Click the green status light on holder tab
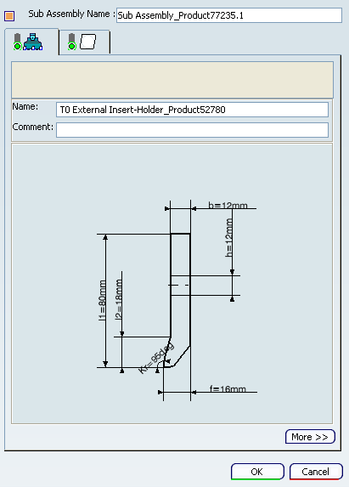349x487 pixels. pyautogui.click(x=17, y=46)
